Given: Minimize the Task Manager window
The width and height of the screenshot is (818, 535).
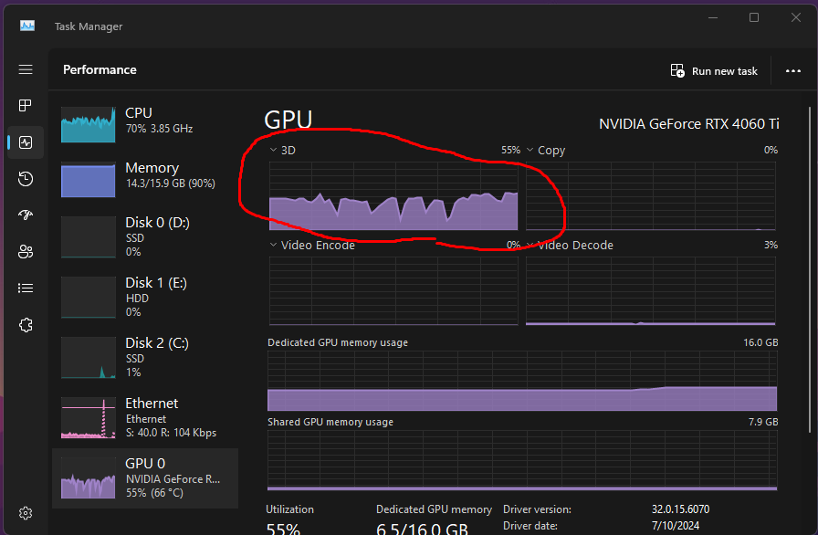Looking at the screenshot, I should pyautogui.click(x=713, y=17).
